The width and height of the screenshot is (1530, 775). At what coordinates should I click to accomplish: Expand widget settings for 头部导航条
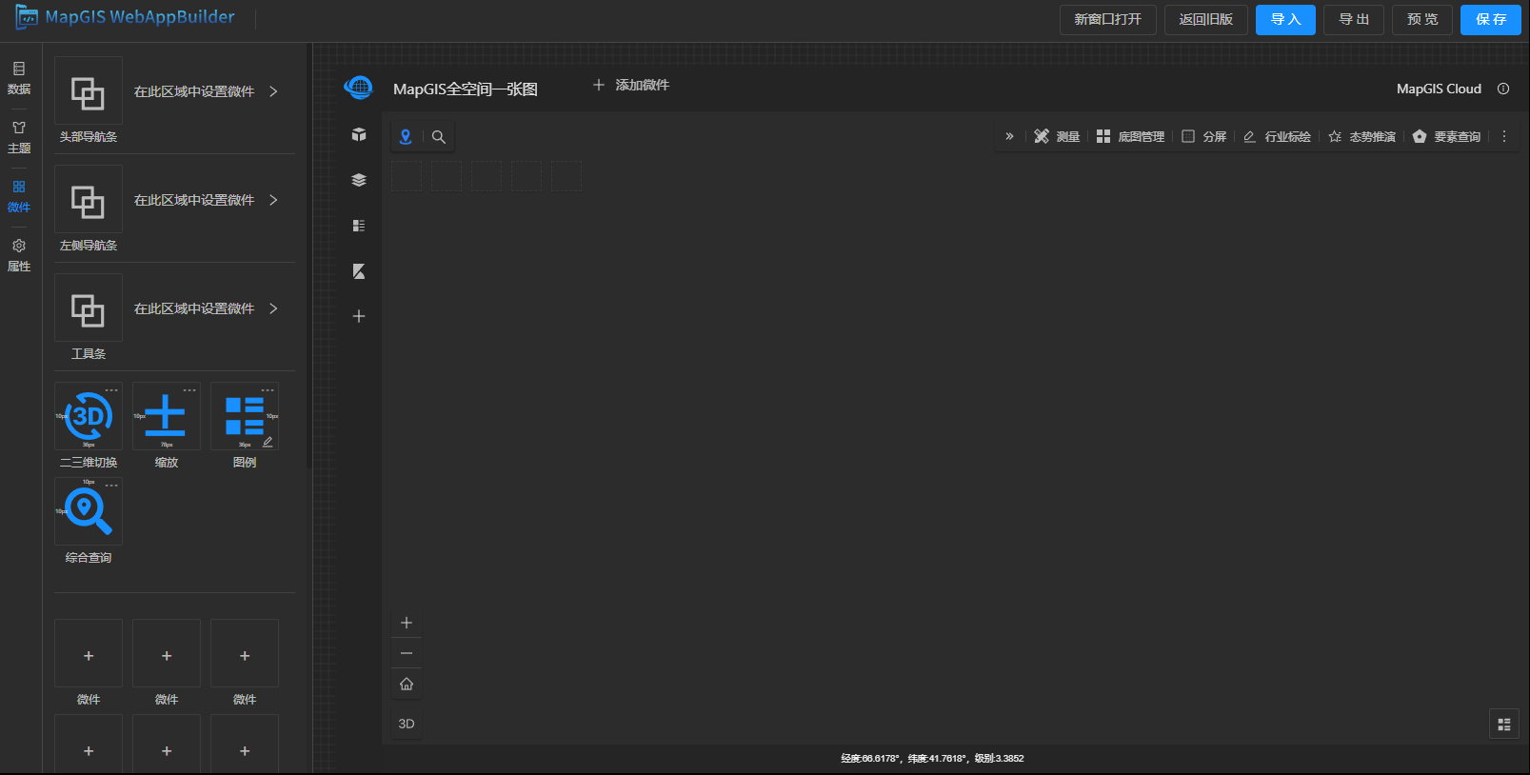273,91
